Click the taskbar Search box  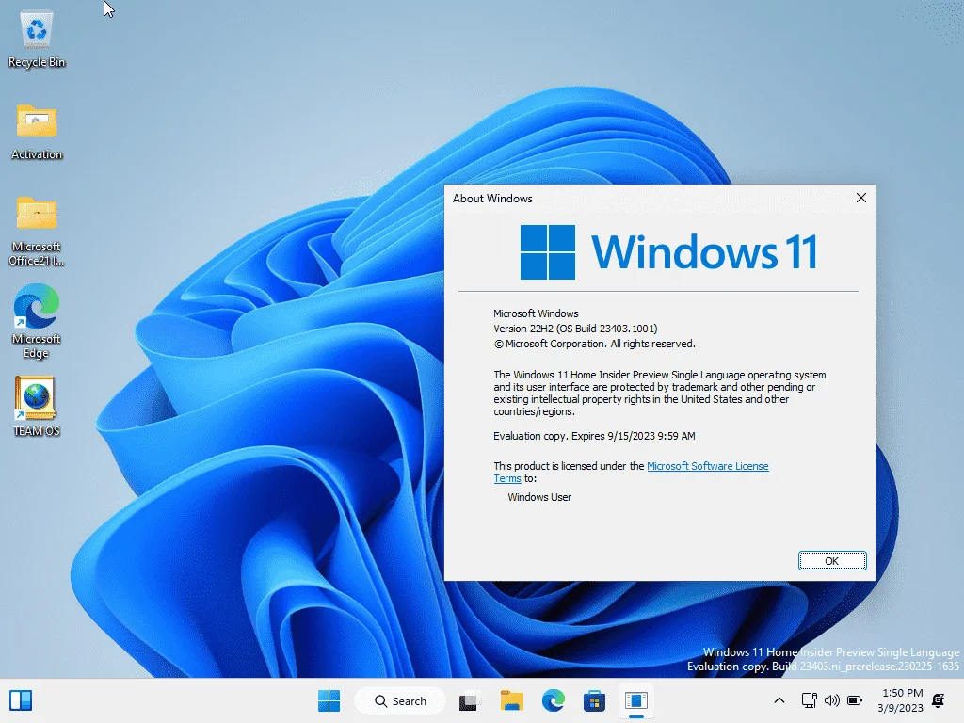tap(400, 700)
